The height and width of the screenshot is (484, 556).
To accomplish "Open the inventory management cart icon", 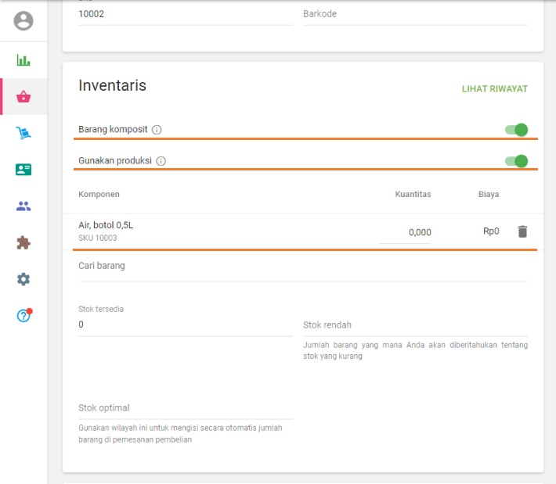I will (x=23, y=134).
